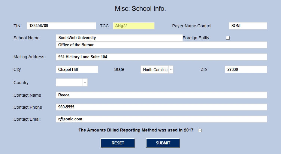Expand the Country dropdown
The width and height of the screenshot is (281, 154).
click(70, 83)
